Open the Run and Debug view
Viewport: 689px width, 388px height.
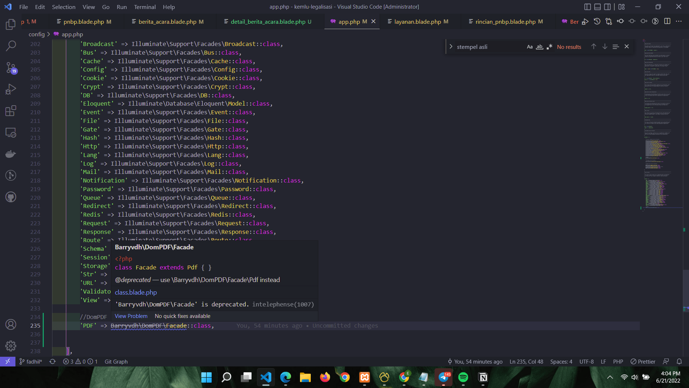click(x=11, y=89)
